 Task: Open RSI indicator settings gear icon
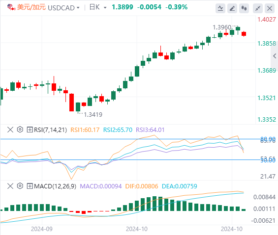click(x=20, y=130)
